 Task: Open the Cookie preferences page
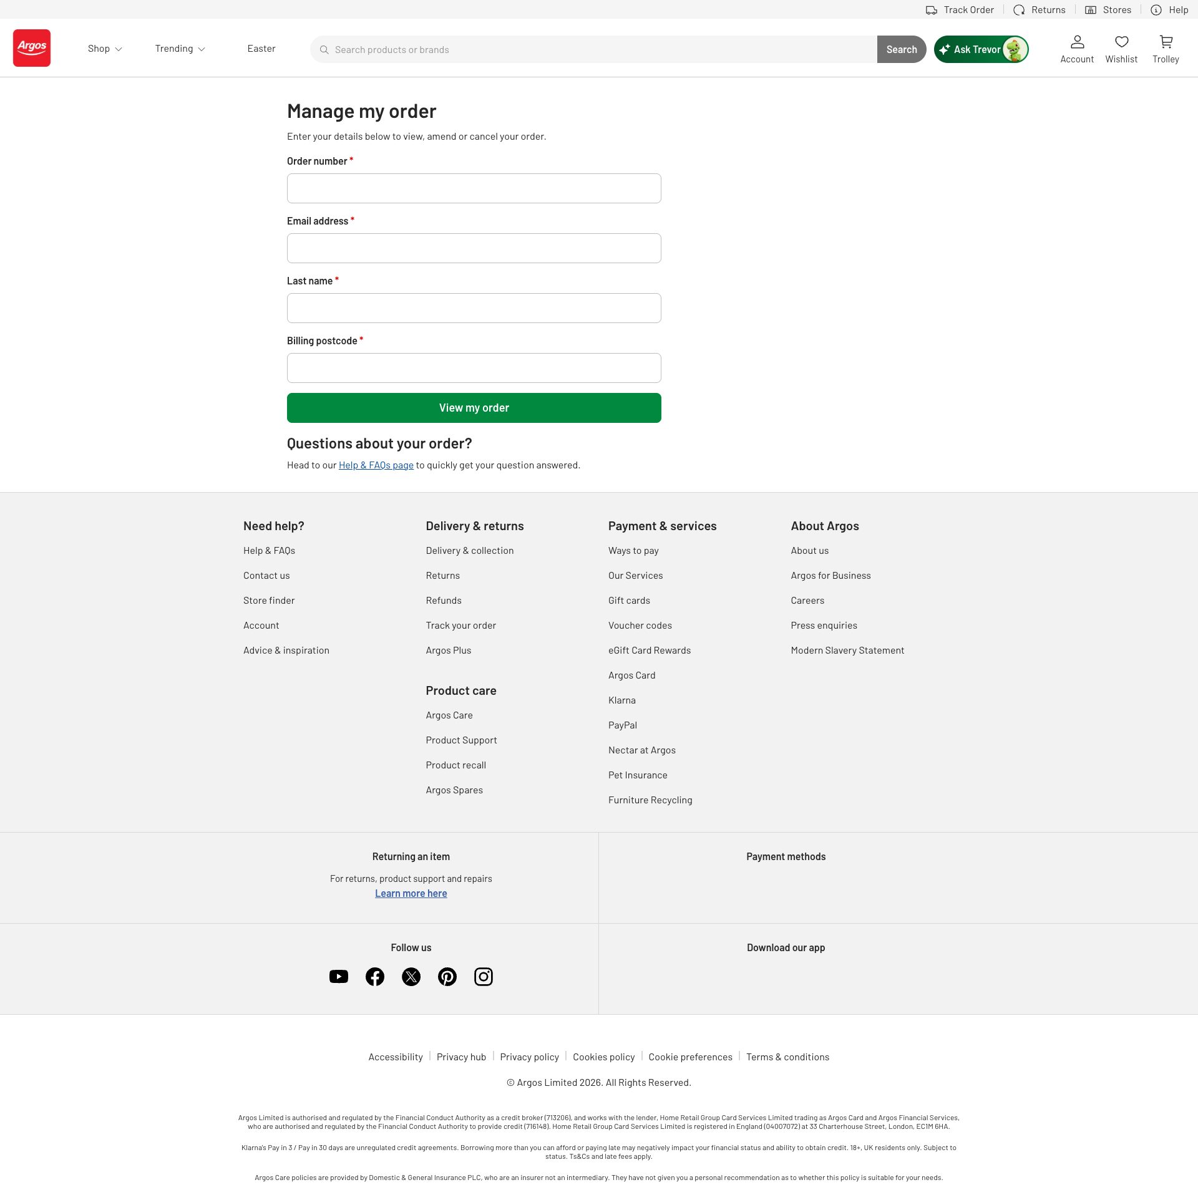[x=690, y=1057]
